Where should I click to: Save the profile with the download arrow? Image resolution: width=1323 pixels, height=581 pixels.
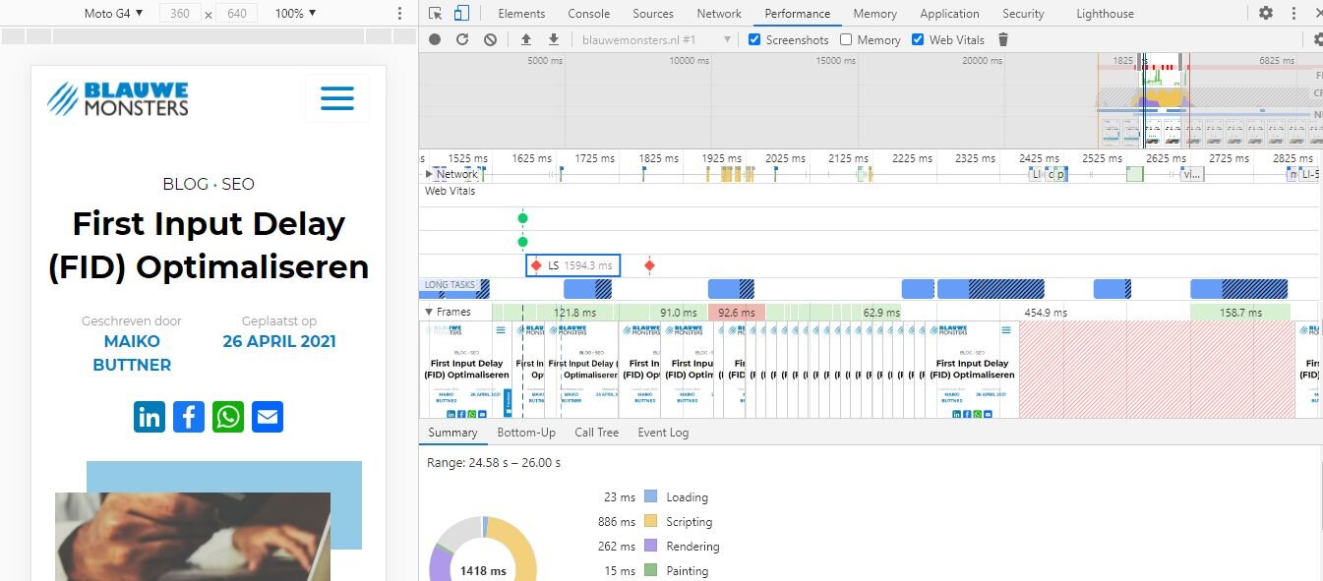pos(554,39)
